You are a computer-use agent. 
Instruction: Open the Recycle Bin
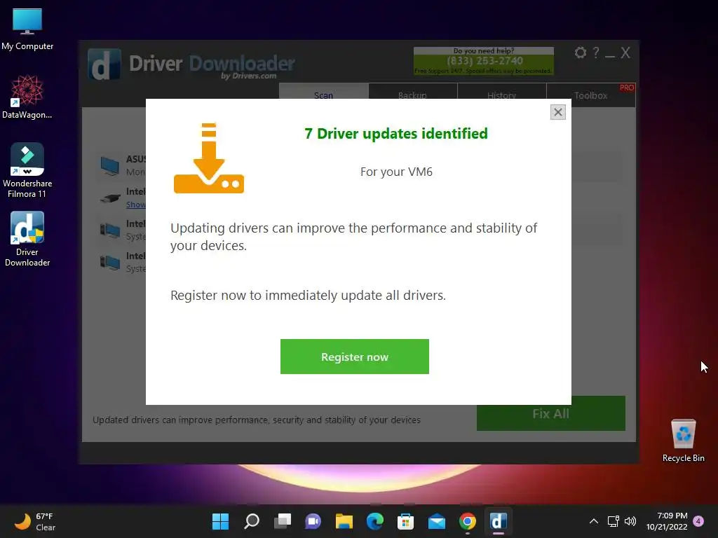[683, 441]
